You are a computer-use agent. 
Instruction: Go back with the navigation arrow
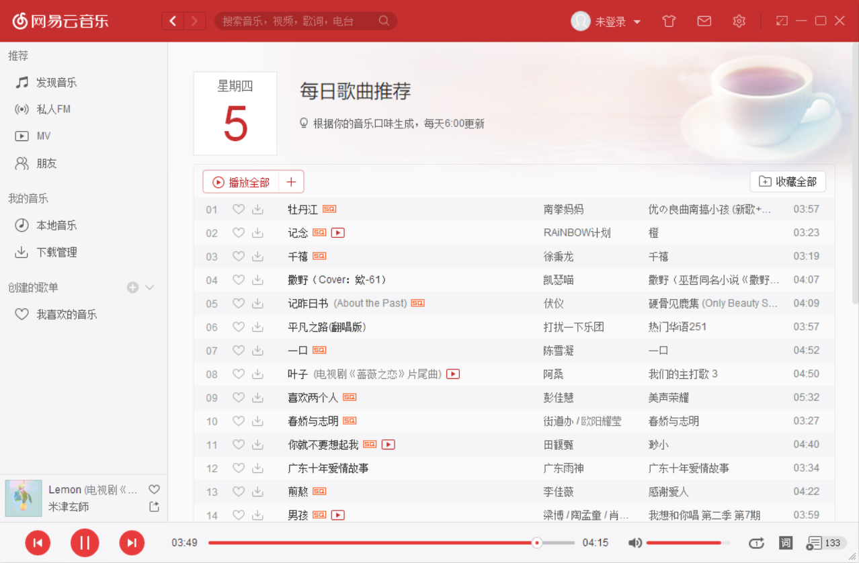pyautogui.click(x=173, y=21)
